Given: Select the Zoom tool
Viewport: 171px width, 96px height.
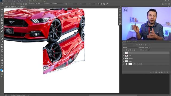Looking at the screenshot, I should click(2, 63).
